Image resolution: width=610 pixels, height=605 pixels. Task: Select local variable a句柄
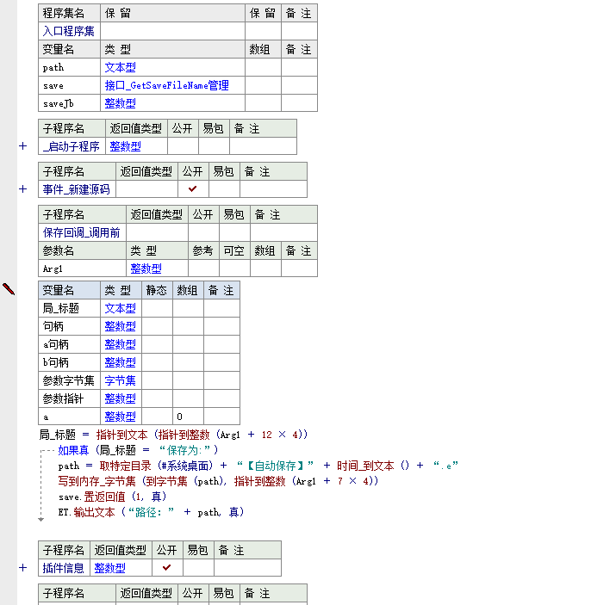click(x=56, y=344)
